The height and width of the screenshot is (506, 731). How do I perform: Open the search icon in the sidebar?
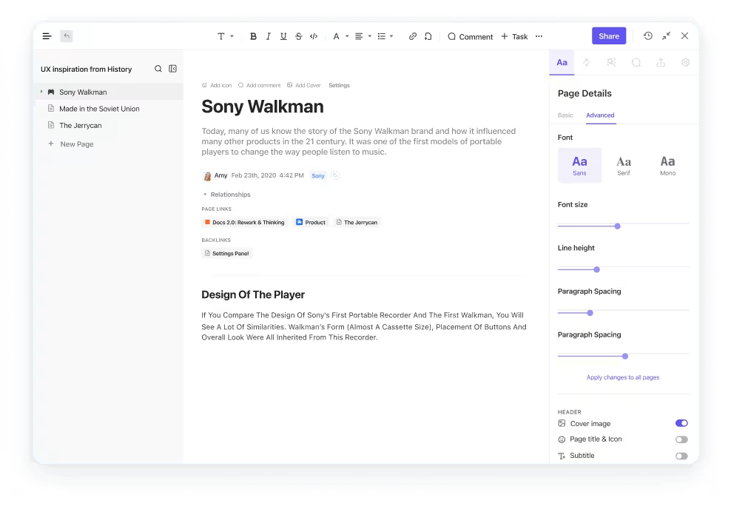(x=158, y=69)
